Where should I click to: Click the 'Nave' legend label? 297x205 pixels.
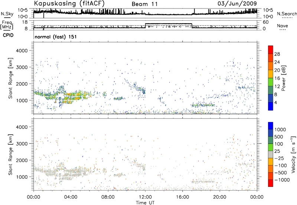click(283, 26)
